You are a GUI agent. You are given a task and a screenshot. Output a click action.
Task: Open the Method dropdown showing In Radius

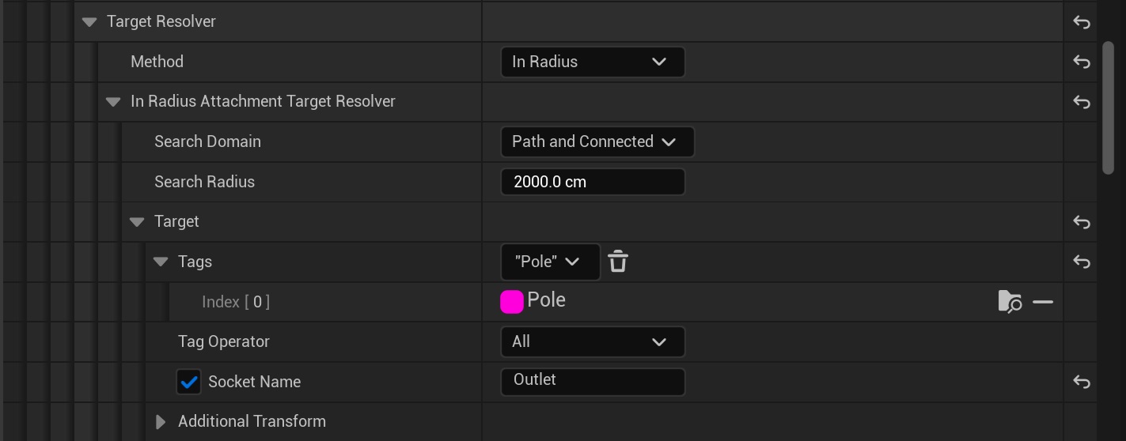point(592,62)
